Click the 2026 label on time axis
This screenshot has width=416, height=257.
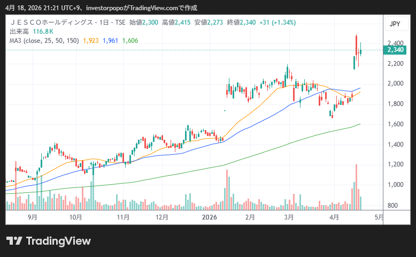pos(209,217)
